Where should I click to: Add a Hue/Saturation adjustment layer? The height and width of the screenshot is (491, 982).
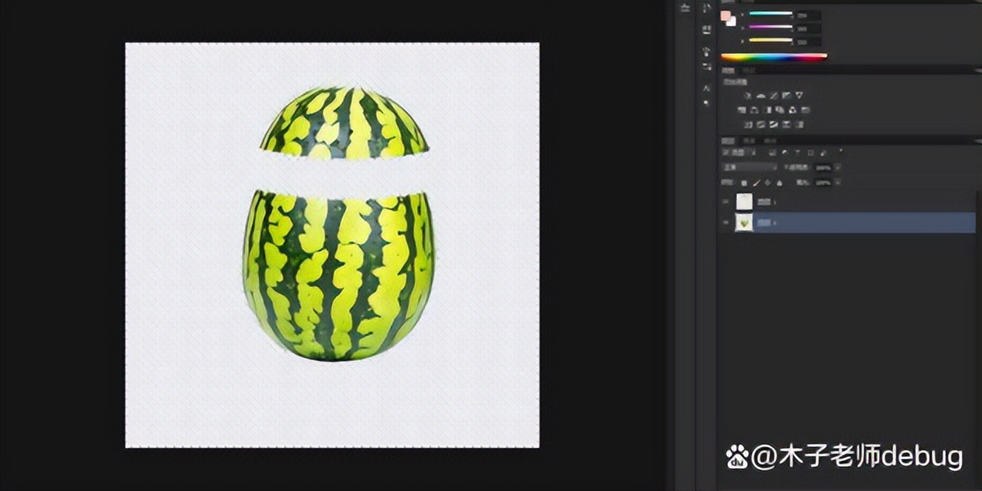[x=742, y=110]
